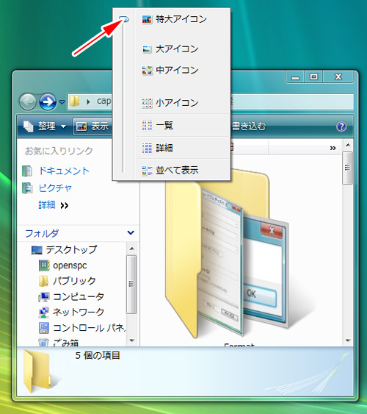Click the 特大アイコン menu icon
367x414 pixels.
[x=147, y=19]
